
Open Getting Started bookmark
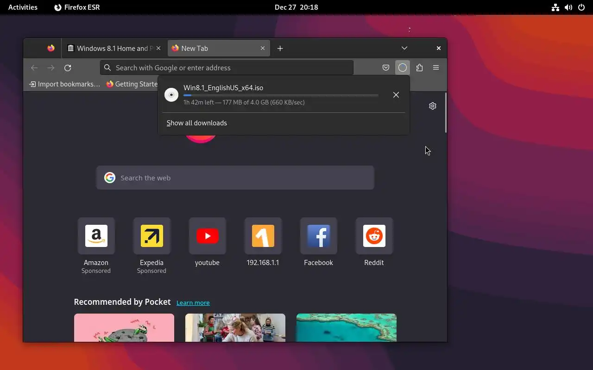coord(132,84)
